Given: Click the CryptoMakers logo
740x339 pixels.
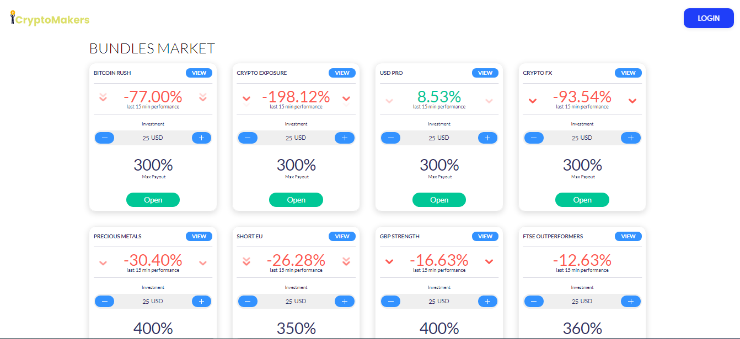Looking at the screenshot, I should click(x=50, y=19).
